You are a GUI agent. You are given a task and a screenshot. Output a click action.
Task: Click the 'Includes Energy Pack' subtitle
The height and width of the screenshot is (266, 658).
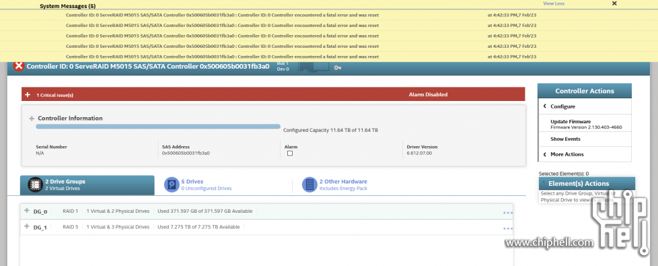coord(343,189)
